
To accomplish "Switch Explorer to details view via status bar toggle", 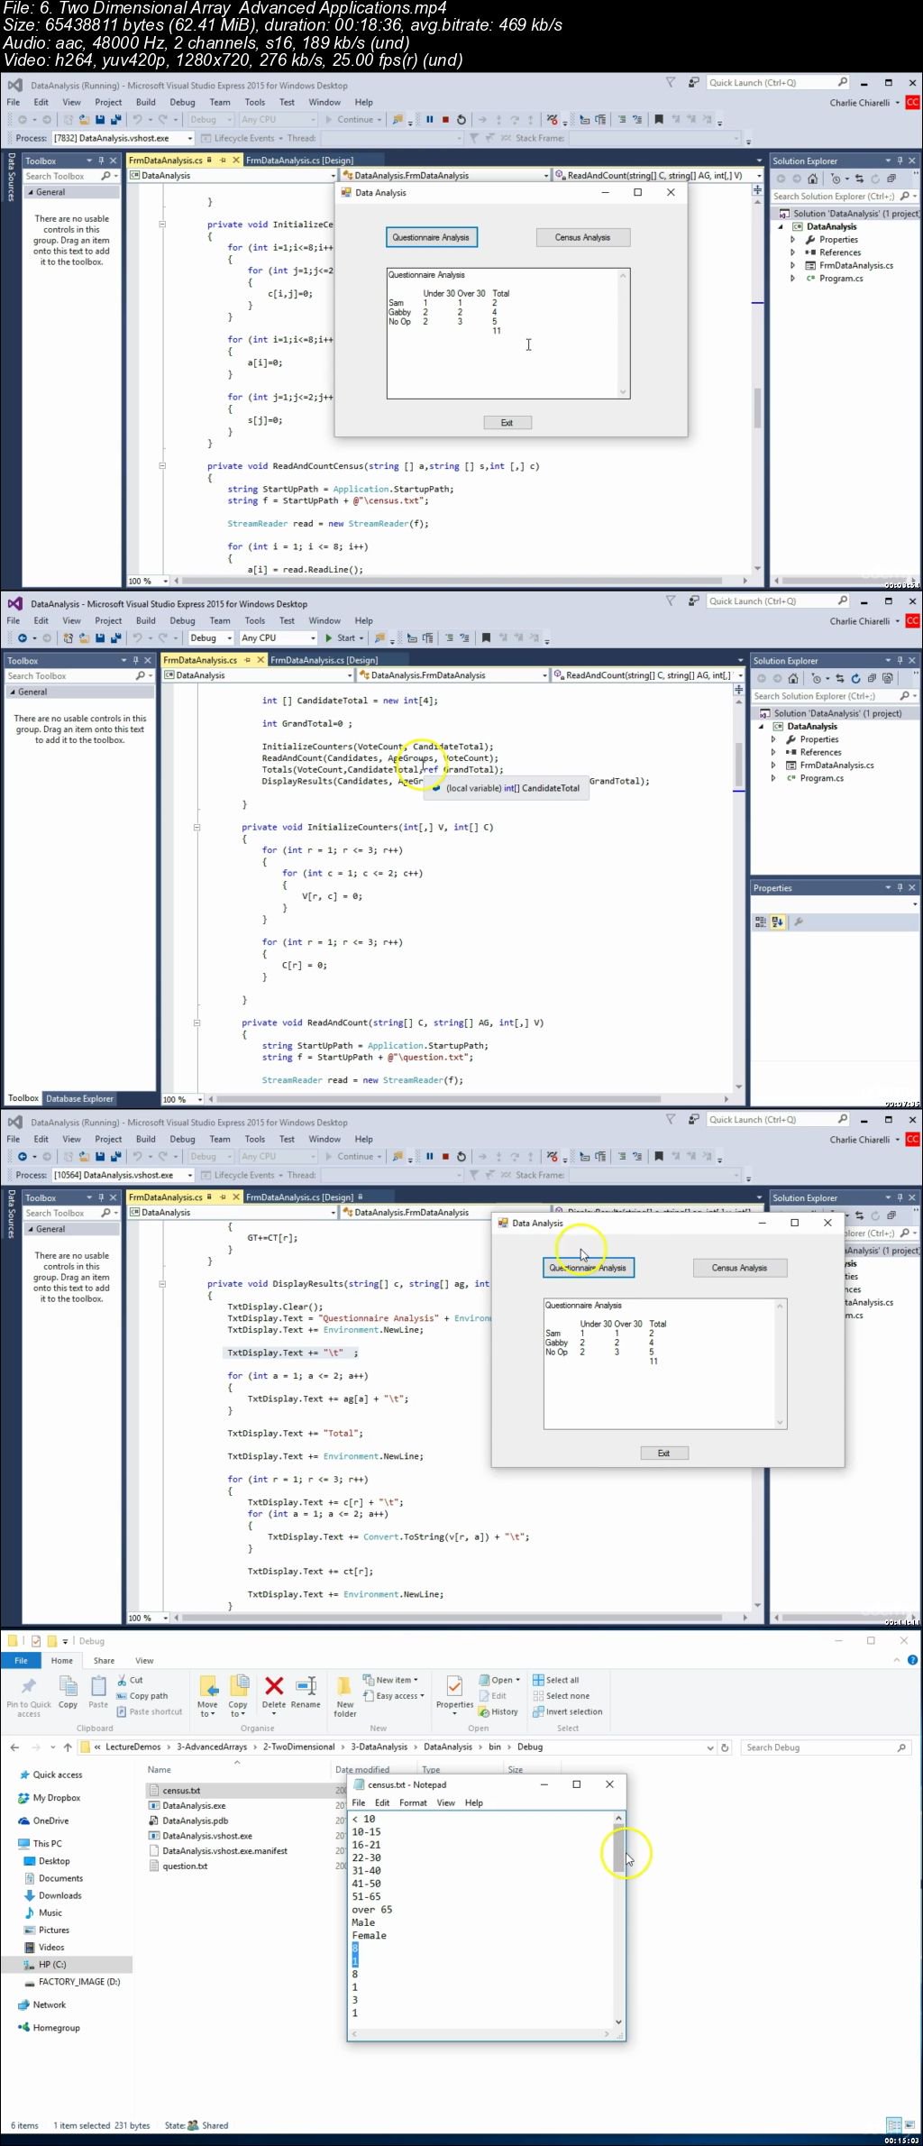I will tap(892, 2125).
